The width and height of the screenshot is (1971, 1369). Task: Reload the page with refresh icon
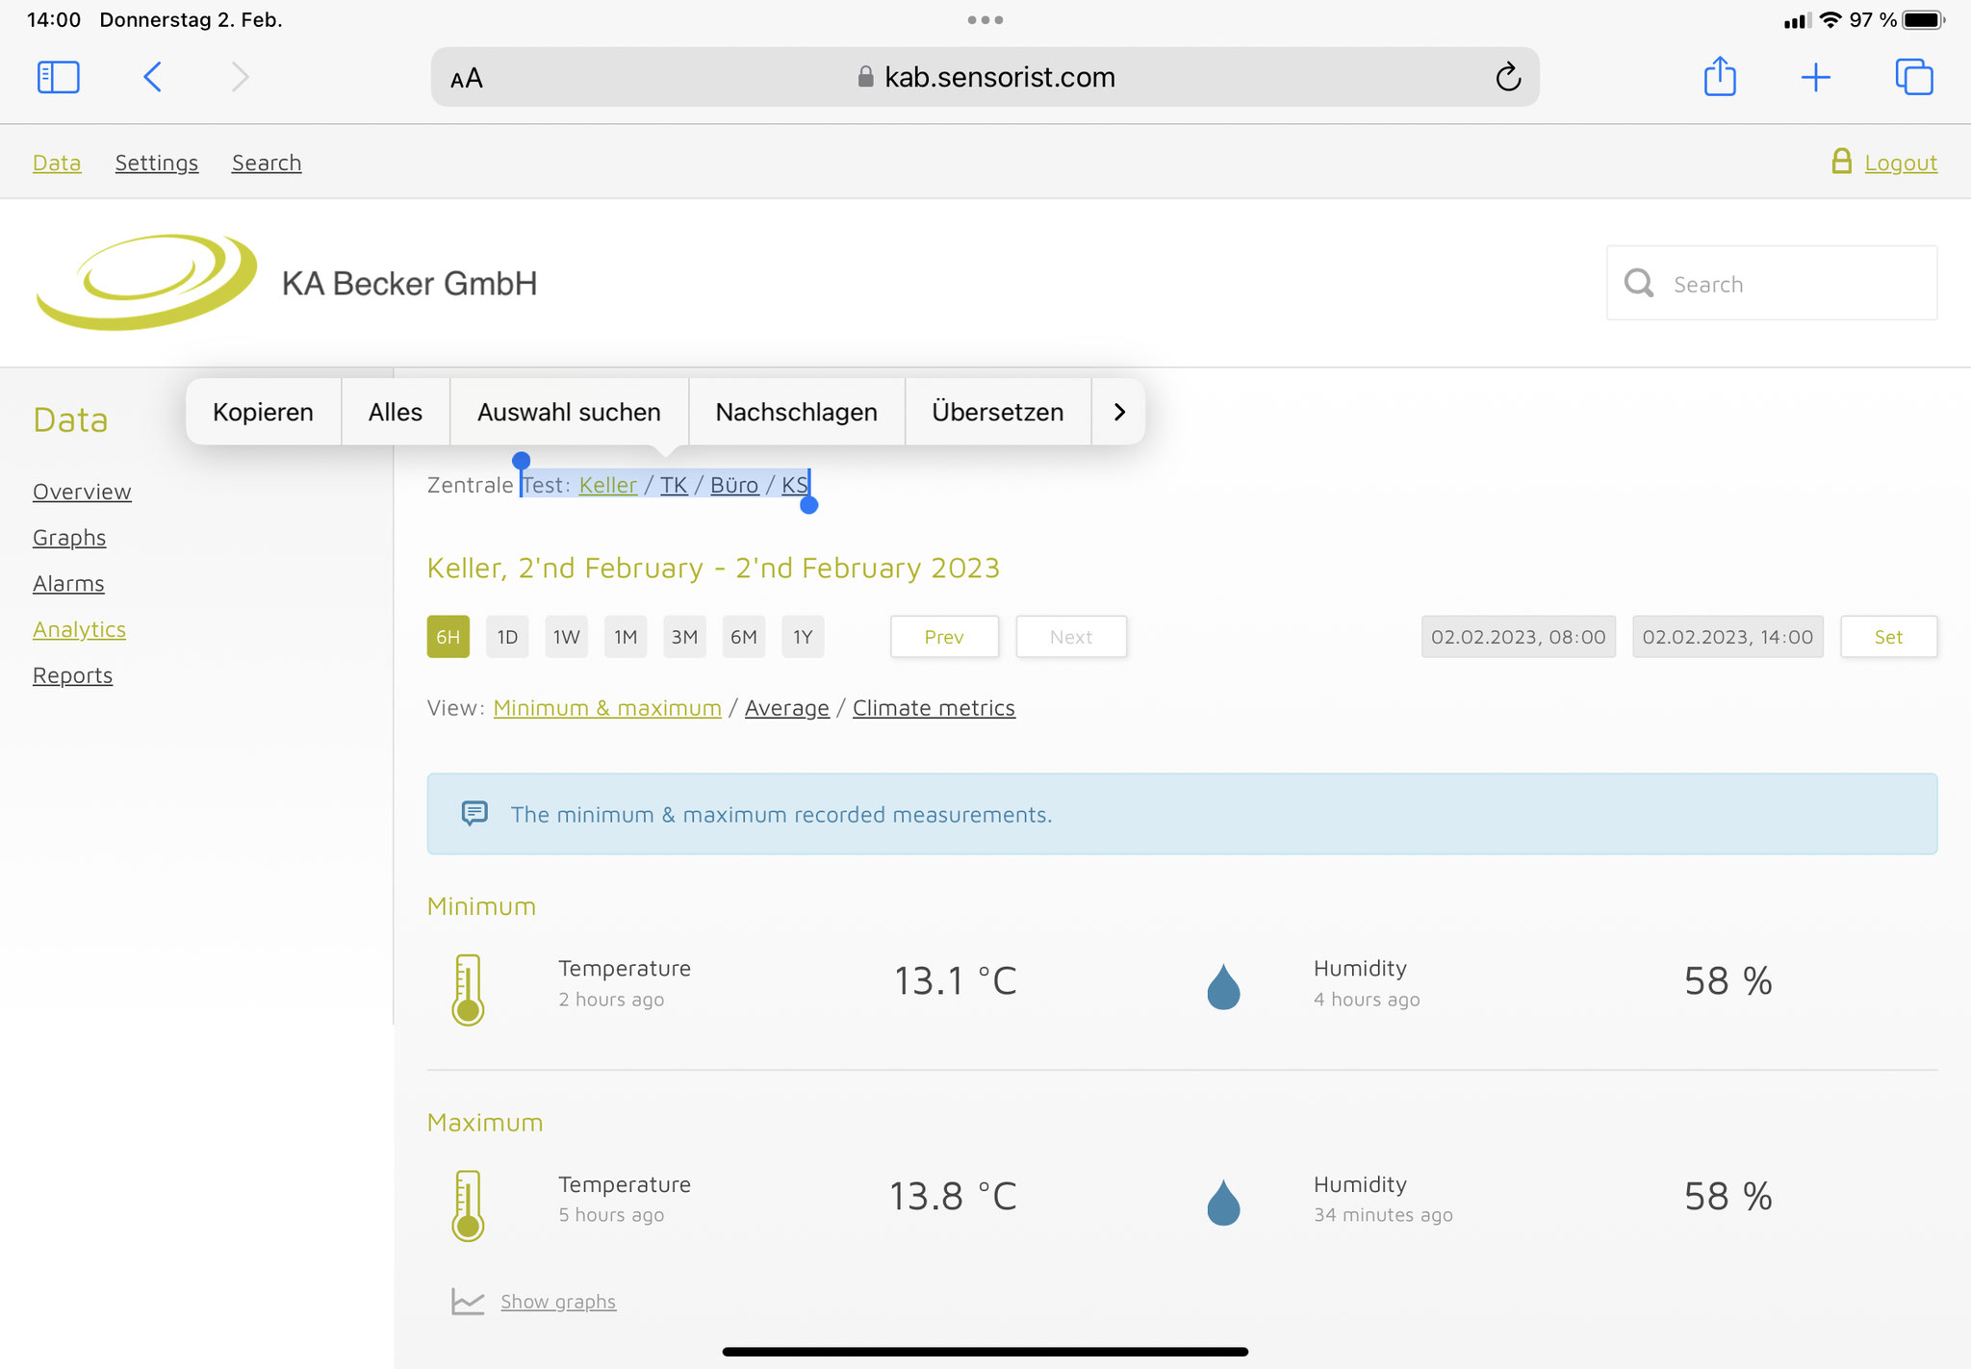click(x=1508, y=77)
